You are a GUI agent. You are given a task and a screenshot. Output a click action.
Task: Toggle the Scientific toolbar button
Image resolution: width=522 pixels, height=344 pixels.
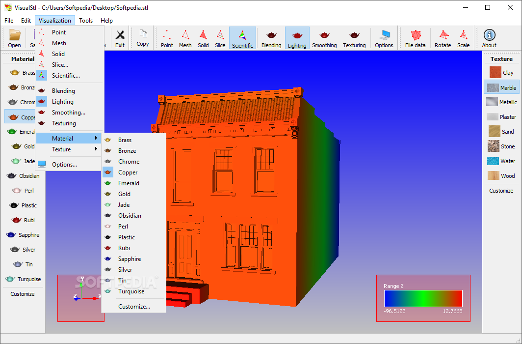tap(242, 38)
